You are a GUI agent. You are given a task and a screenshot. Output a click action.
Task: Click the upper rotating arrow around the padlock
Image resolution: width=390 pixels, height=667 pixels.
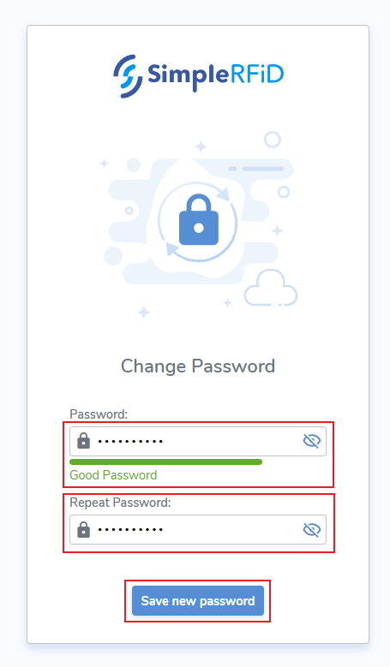click(x=223, y=194)
